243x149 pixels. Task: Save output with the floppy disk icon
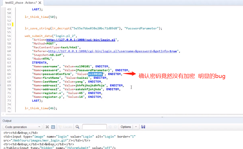(x=143, y=127)
